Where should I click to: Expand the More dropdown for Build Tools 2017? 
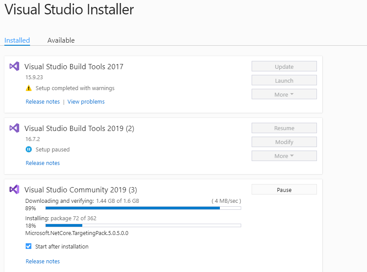pos(284,94)
